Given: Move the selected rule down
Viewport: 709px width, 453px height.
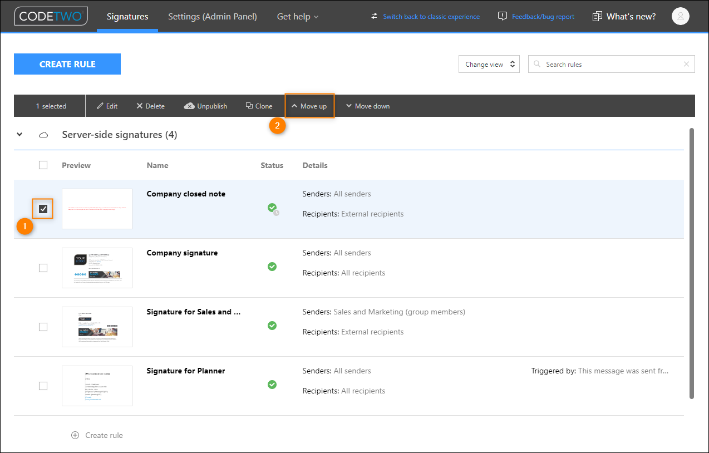Looking at the screenshot, I should pyautogui.click(x=368, y=106).
